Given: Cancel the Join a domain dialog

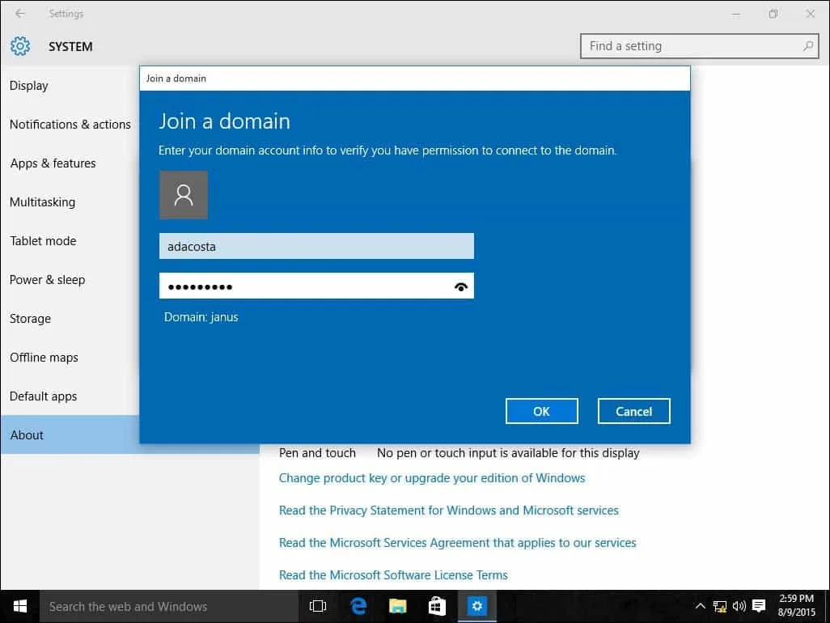Looking at the screenshot, I should (633, 411).
